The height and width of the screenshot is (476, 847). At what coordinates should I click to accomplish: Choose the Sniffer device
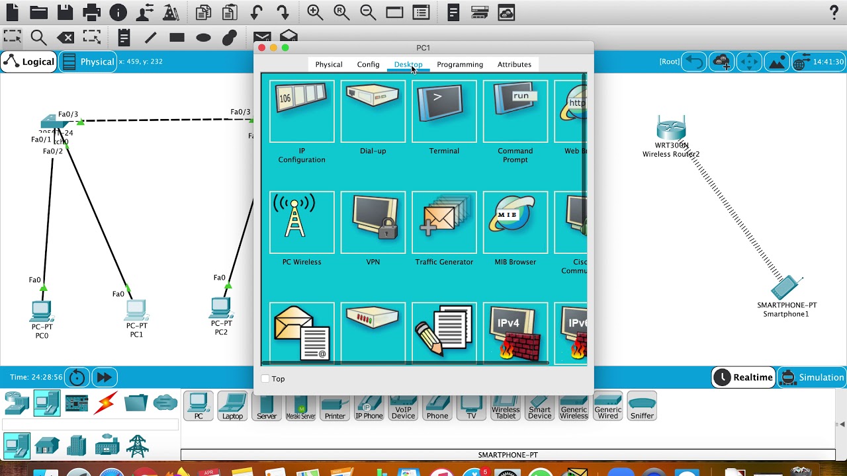[642, 406]
